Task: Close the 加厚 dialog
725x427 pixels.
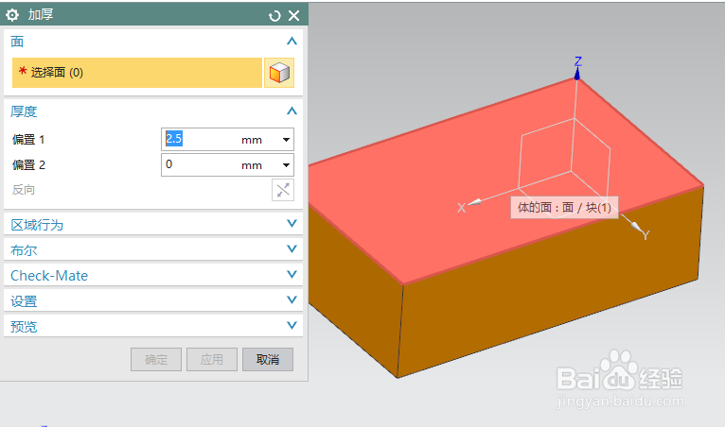Action: tap(294, 16)
